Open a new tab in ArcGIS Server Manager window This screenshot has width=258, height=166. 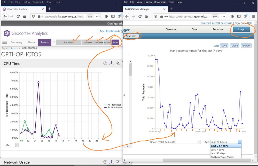coord(171,9)
